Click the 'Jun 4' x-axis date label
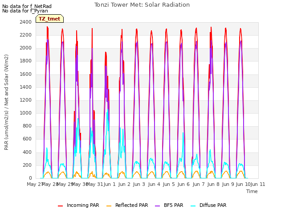This screenshot has width=285, height=214. click(154, 184)
